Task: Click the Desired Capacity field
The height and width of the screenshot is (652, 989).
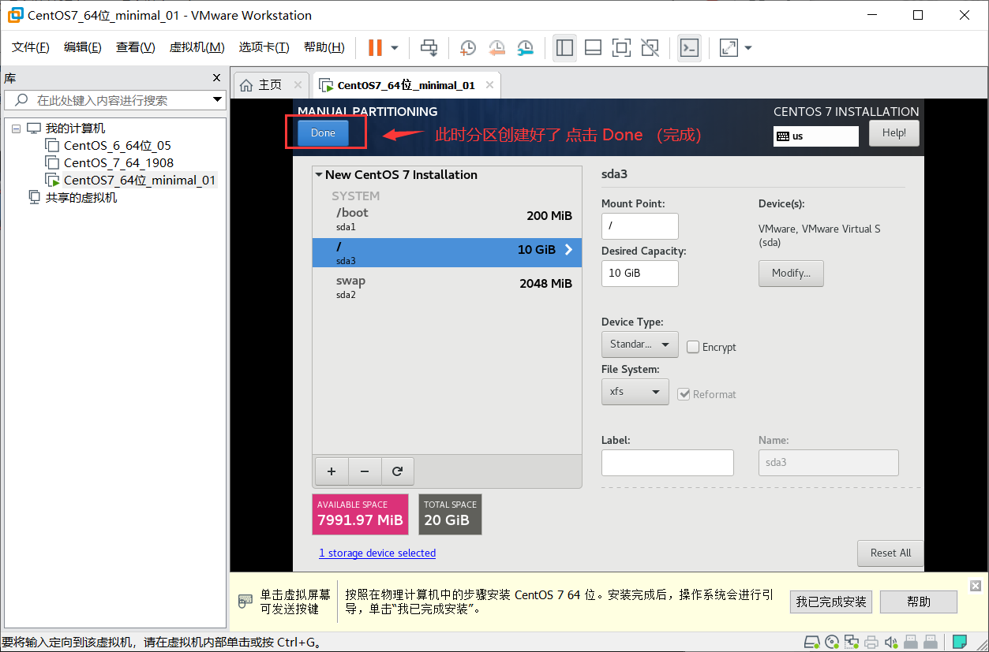Action: click(639, 273)
